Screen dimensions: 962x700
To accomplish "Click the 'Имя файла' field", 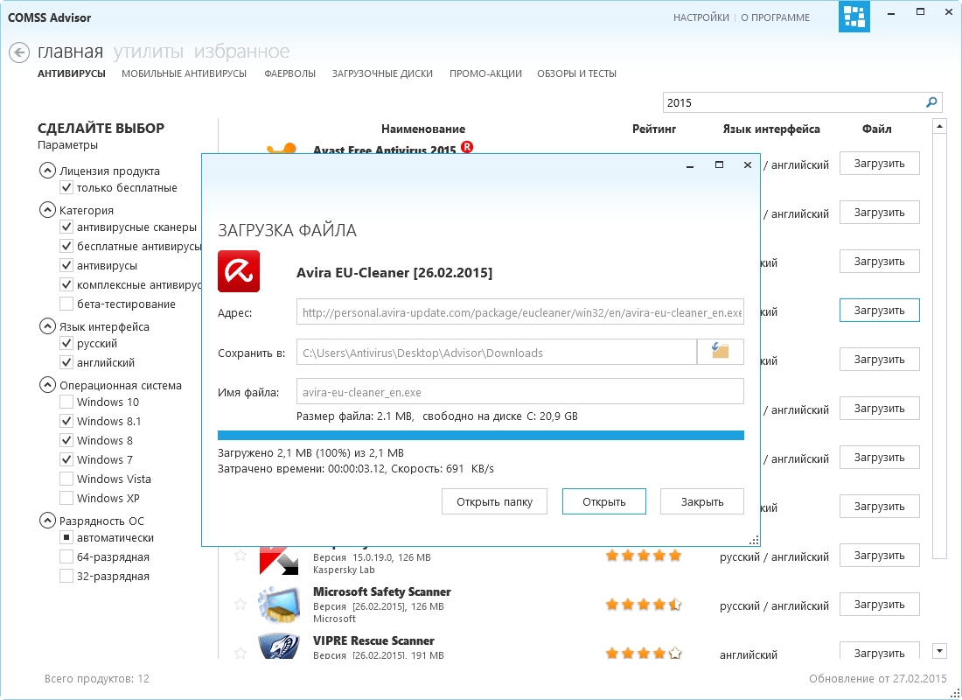I will (520, 392).
